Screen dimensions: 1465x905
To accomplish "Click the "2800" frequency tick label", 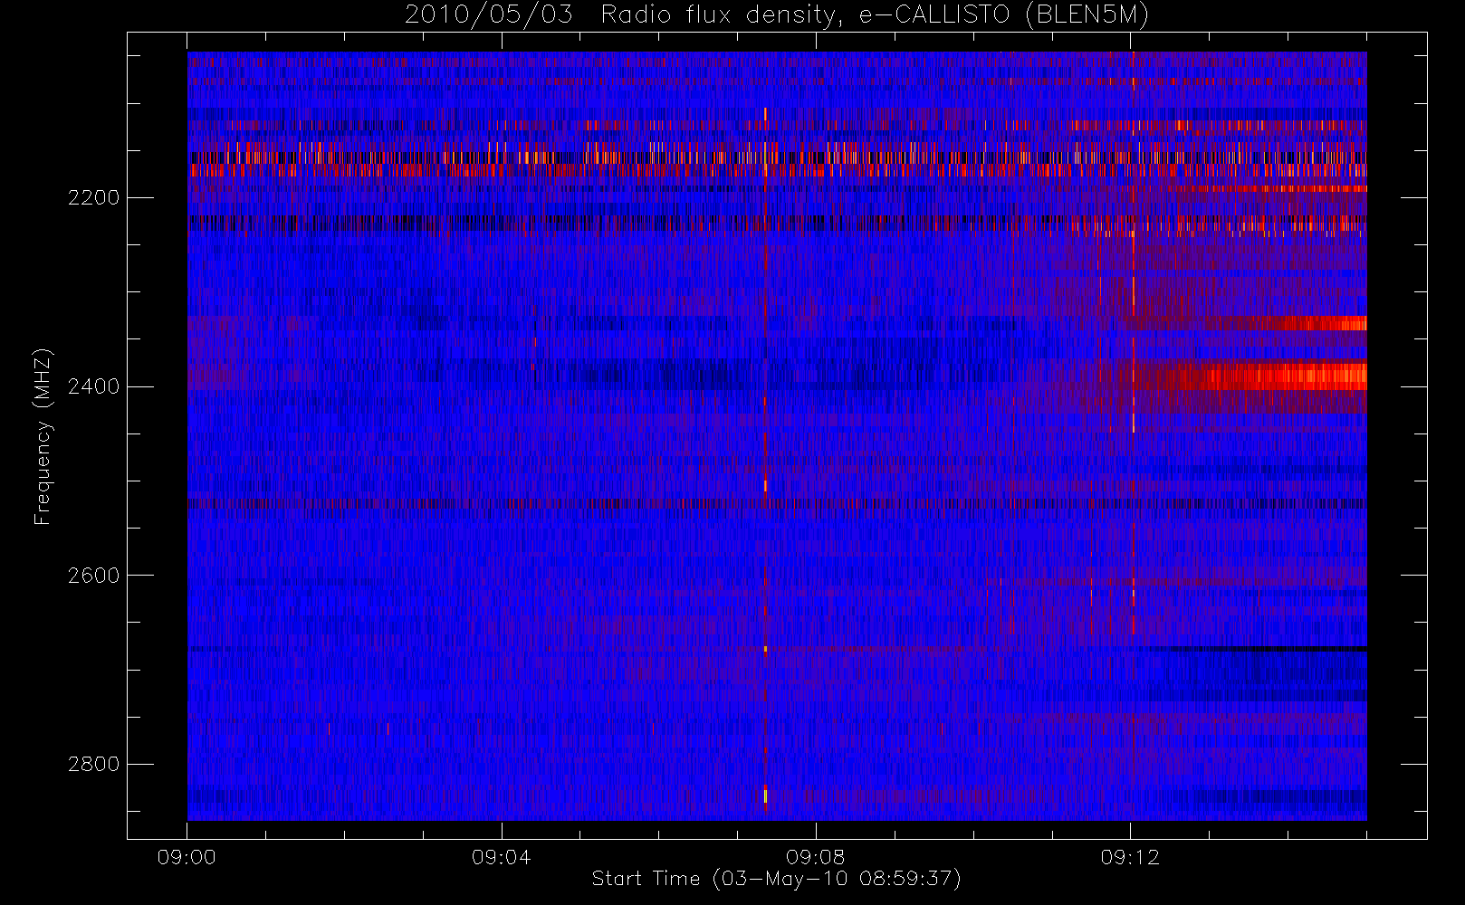I will click(93, 765).
